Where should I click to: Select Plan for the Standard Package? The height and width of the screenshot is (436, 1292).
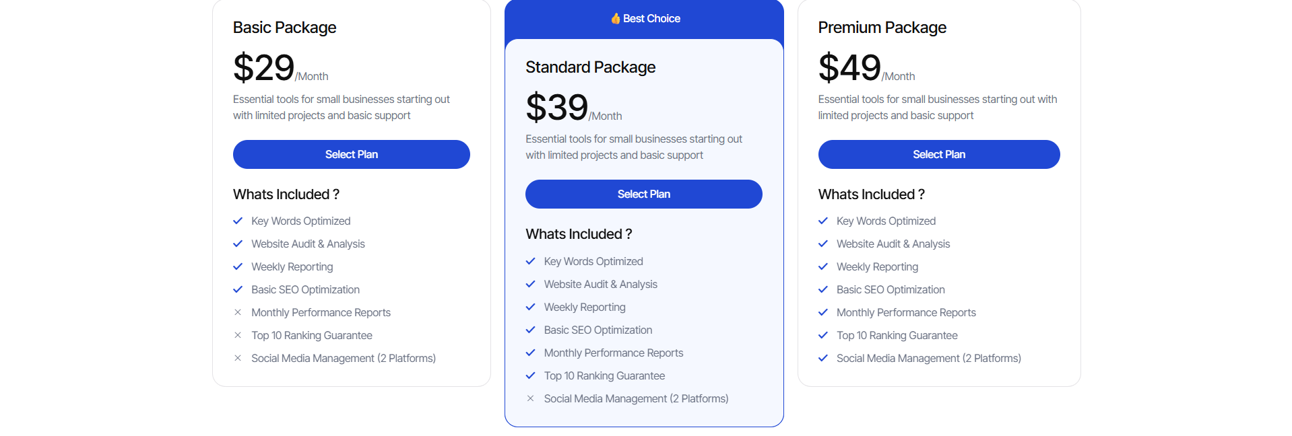pos(643,194)
